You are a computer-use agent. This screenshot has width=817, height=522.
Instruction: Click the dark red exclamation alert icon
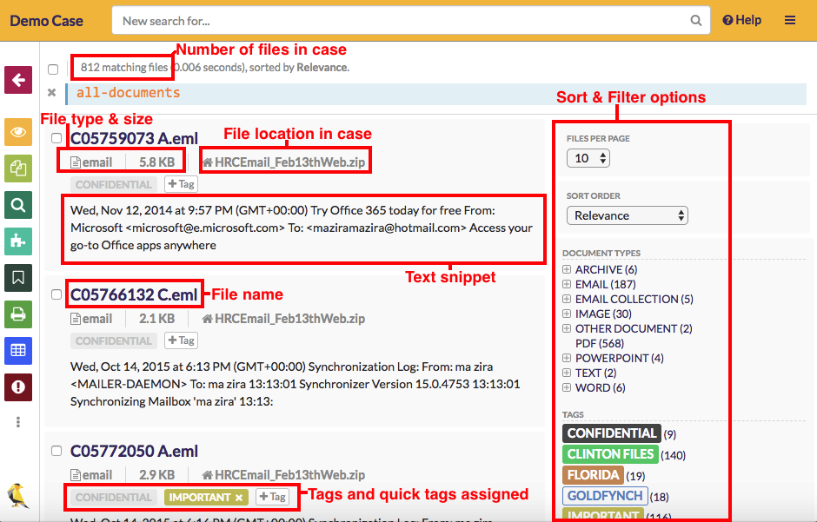coord(18,387)
